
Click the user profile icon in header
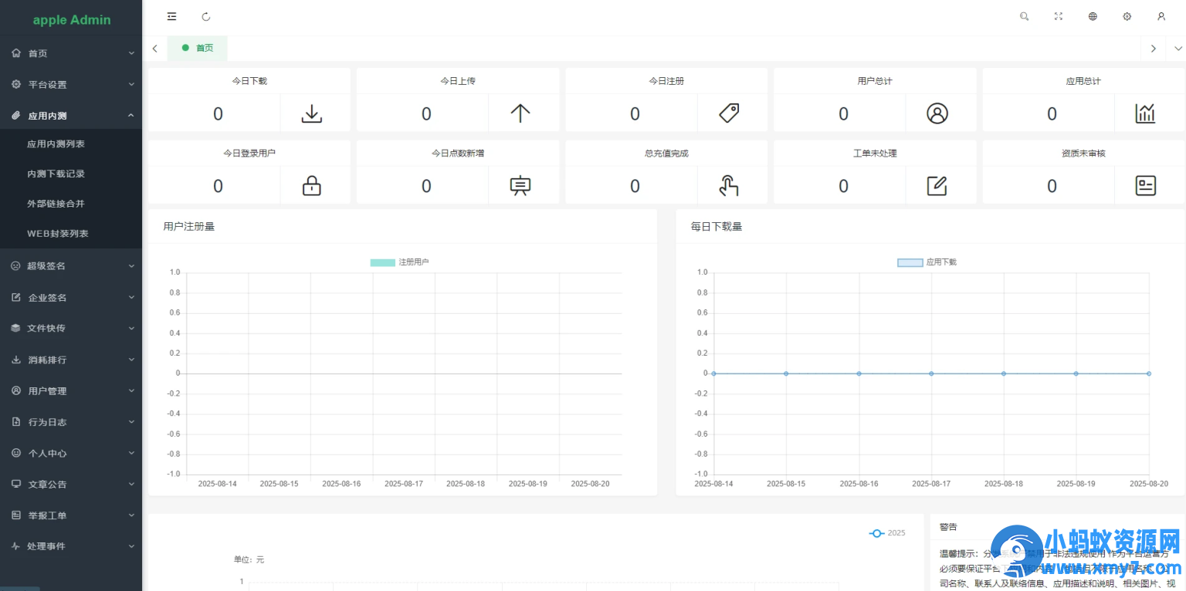pyautogui.click(x=1161, y=16)
